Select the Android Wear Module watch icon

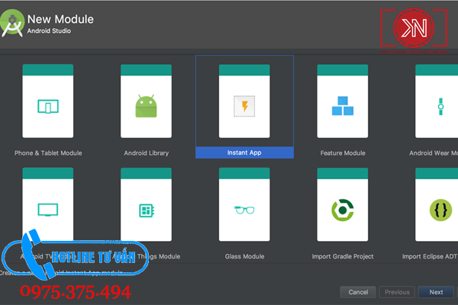[440, 107]
